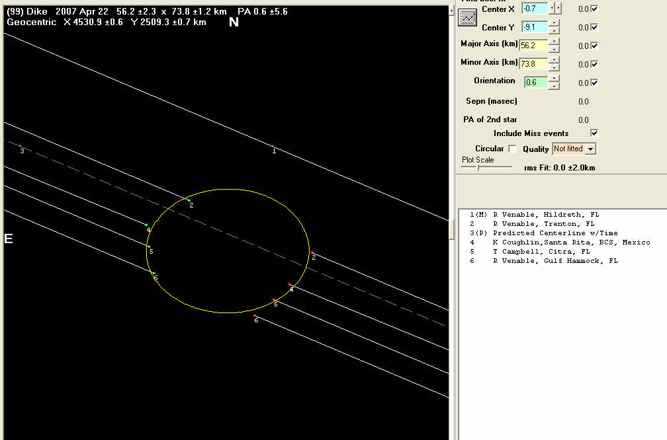667x440 pixels.
Task: Click the Find best fit chart button
Action: 467,17
